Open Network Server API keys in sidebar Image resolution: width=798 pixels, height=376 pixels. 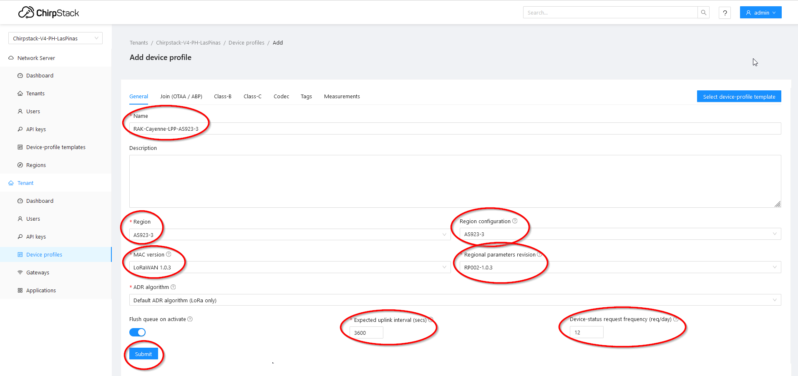pos(56,129)
